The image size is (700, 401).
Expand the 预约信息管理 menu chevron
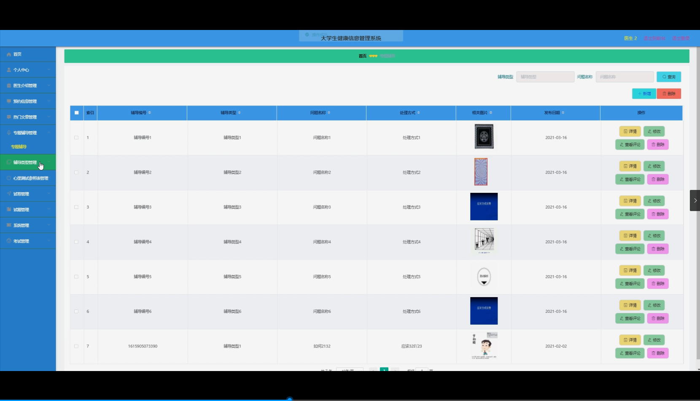click(x=49, y=101)
